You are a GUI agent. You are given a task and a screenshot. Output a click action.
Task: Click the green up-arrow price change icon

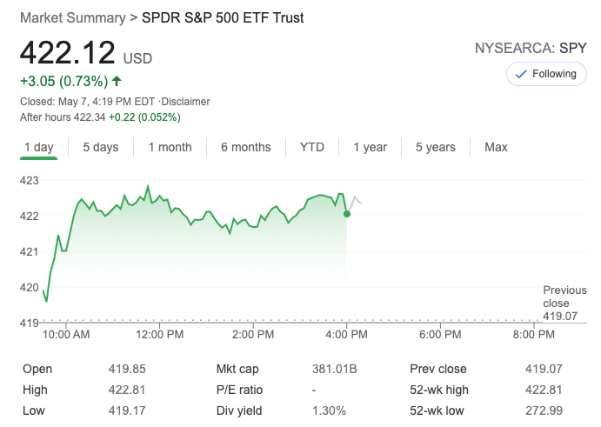117,82
